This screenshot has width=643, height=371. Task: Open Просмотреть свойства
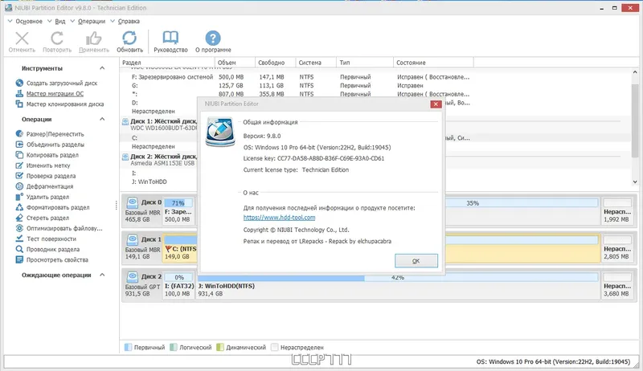point(57,260)
